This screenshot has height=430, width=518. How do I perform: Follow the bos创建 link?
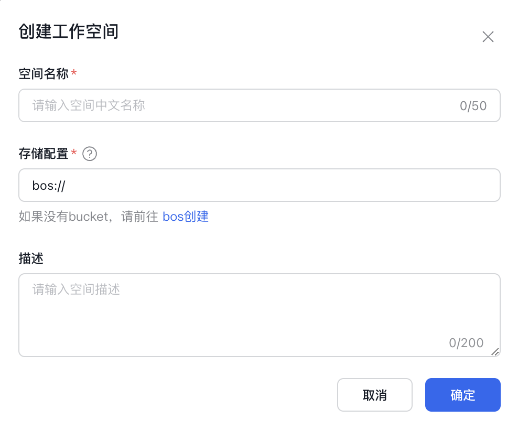point(185,217)
